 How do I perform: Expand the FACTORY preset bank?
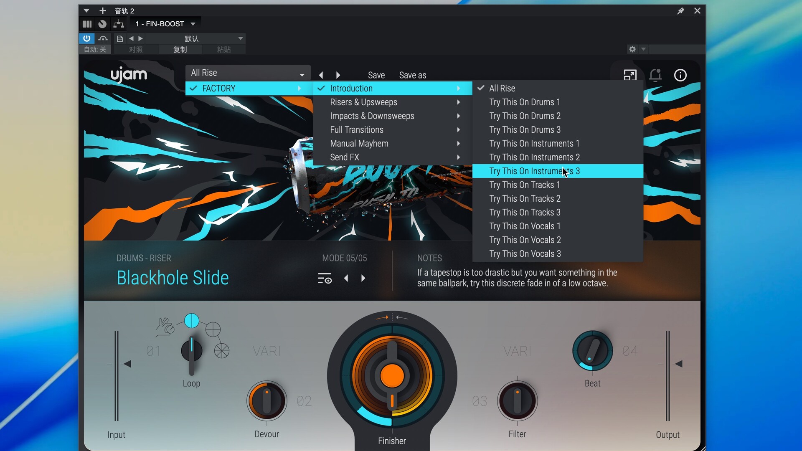point(249,88)
